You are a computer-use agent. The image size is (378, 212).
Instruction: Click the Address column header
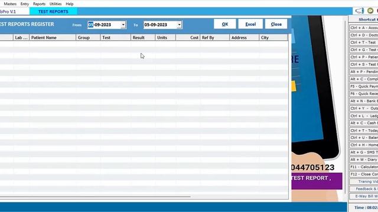(x=244, y=38)
